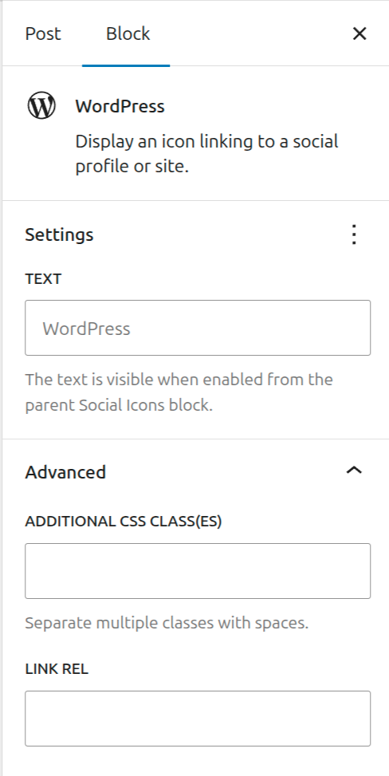The image size is (389, 776).
Task: Click inside the Link Rel input box
Action: [198, 718]
